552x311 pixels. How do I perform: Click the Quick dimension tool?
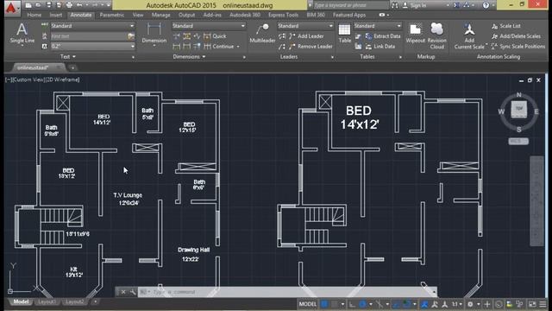[x=215, y=36]
